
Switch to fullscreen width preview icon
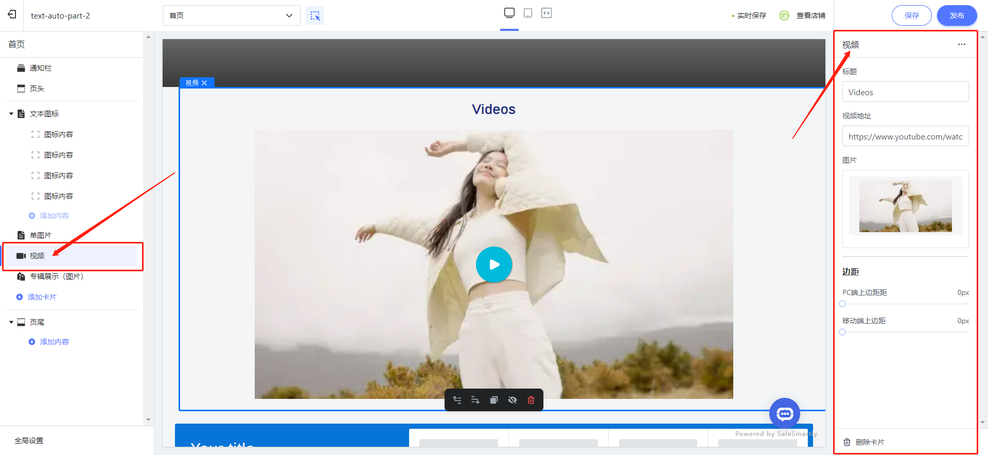546,13
